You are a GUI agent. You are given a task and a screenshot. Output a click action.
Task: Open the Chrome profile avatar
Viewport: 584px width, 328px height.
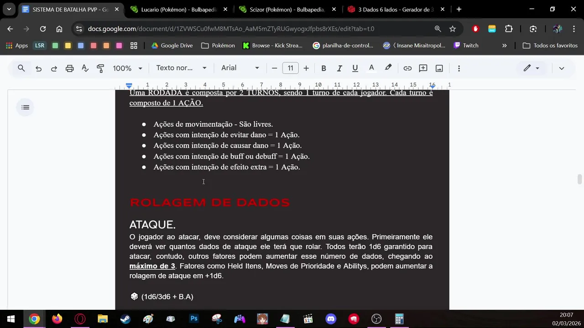point(557,29)
